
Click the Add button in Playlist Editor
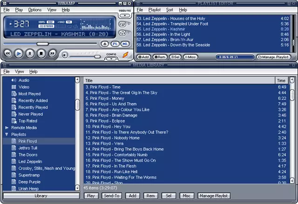(143, 57)
